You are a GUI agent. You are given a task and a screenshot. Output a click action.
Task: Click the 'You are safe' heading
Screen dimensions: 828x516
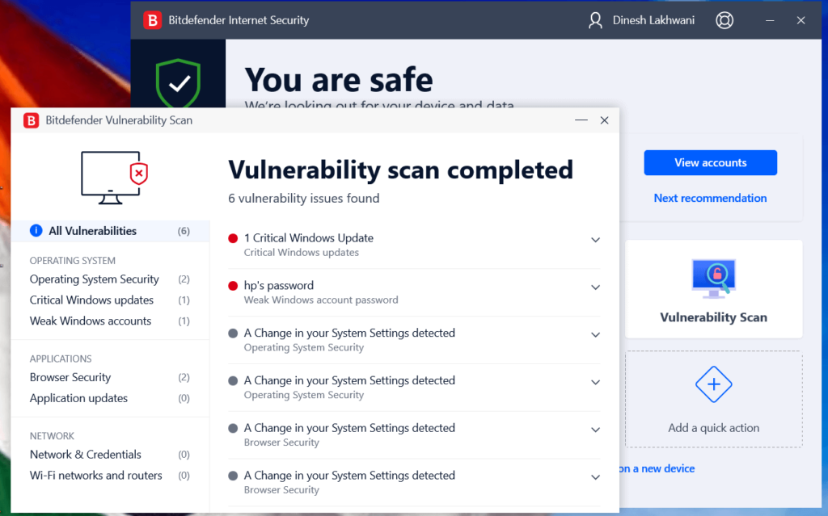click(339, 80)
